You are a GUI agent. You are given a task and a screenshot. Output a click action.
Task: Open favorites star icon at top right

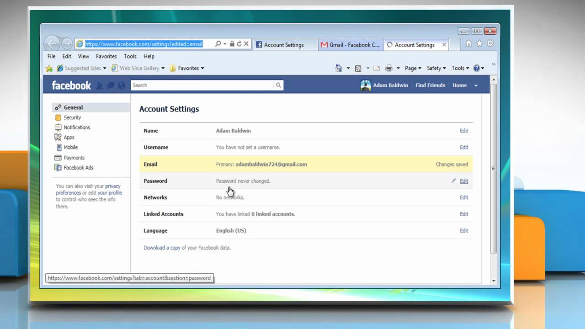coord(479,44)
